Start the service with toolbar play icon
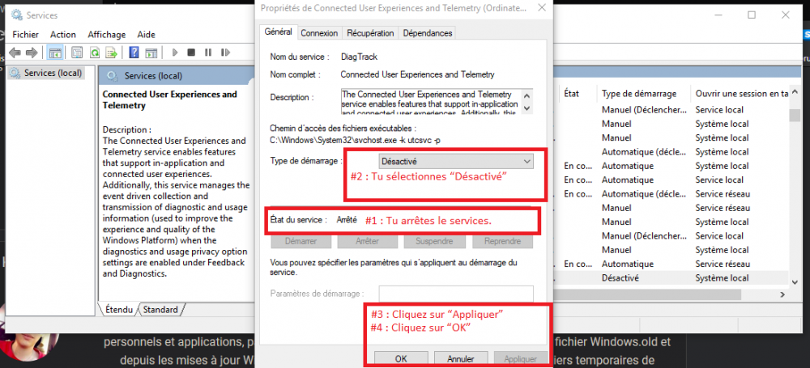 [175, 52]
